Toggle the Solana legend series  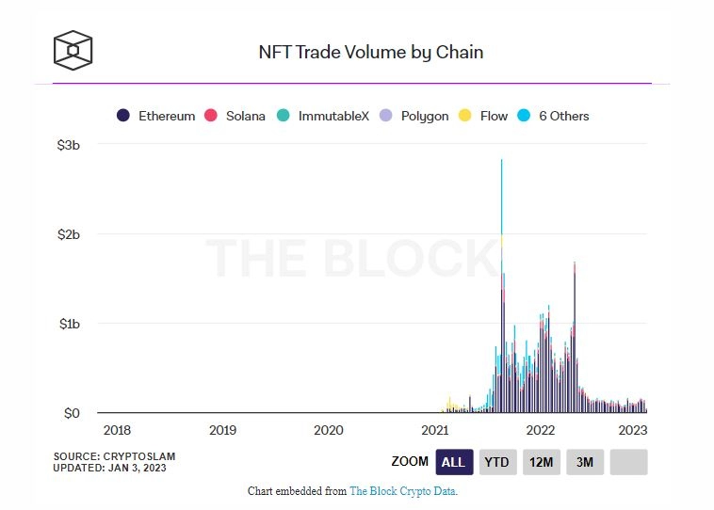coord(235,116)
